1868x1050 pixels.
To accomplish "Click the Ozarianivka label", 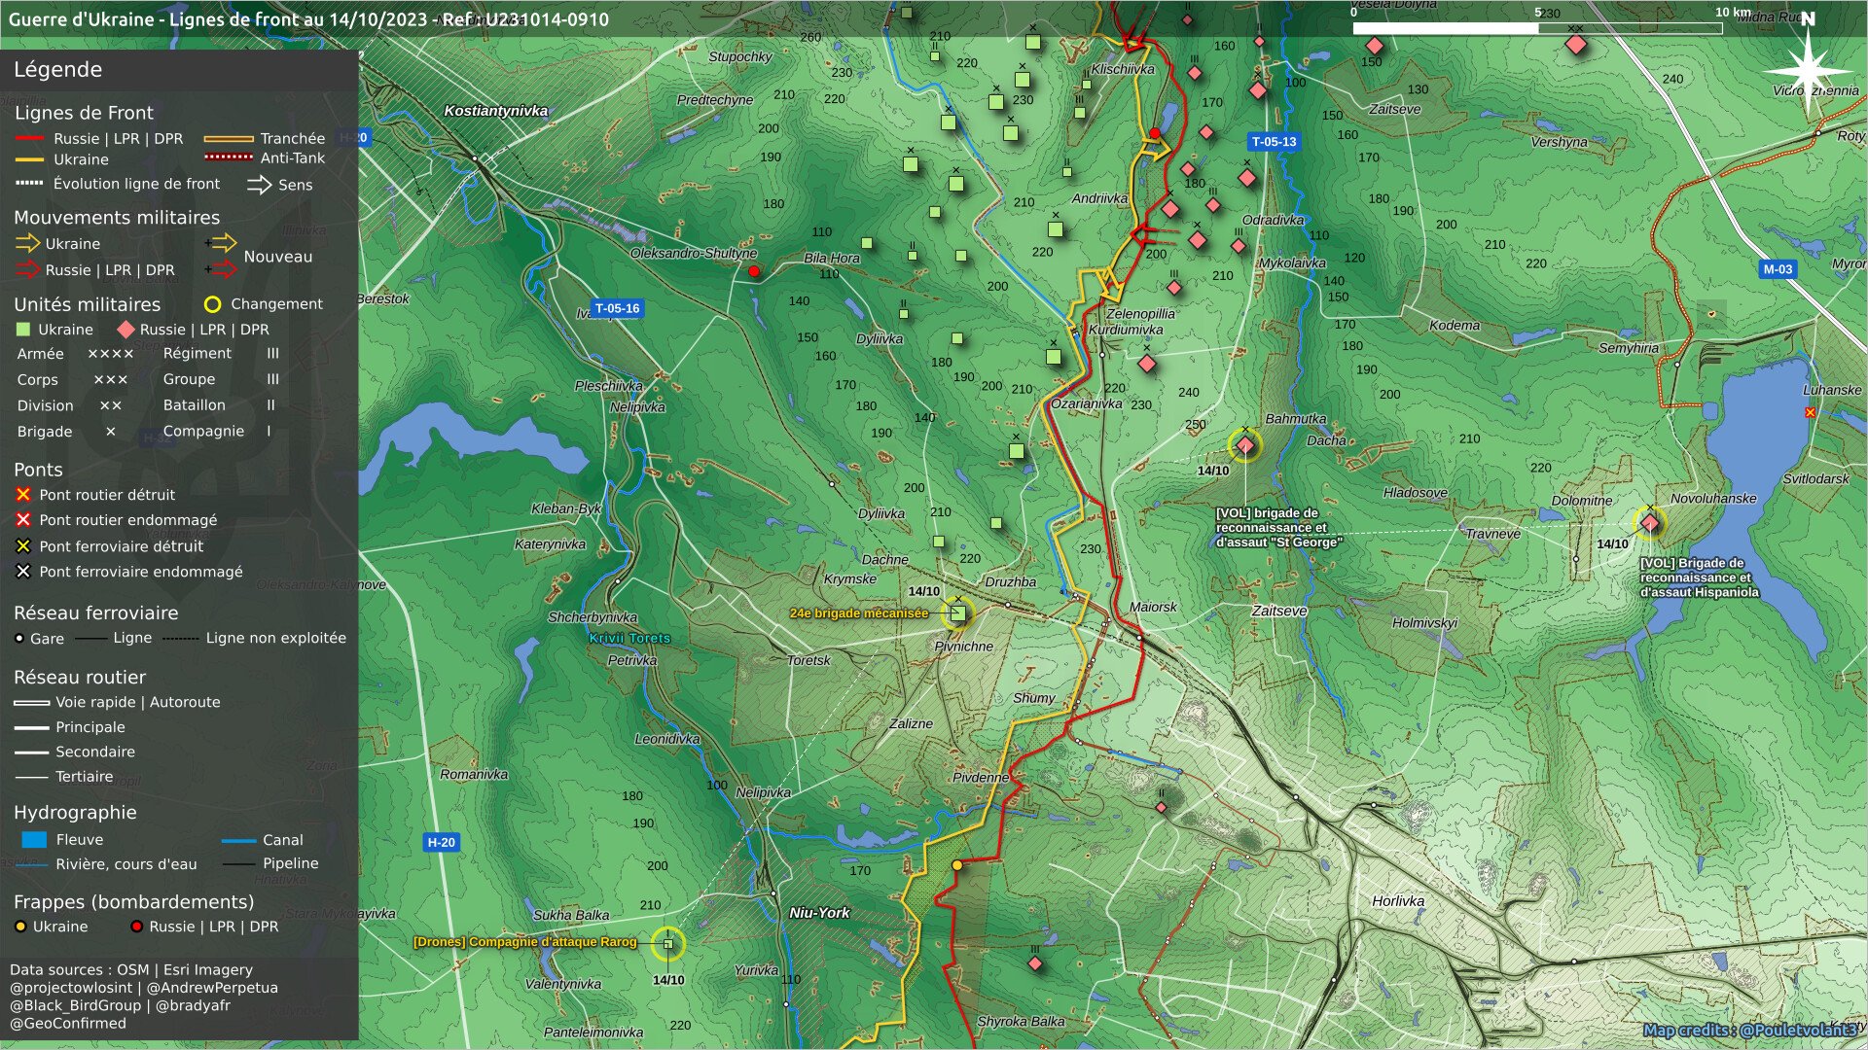I will [1087, 404].
